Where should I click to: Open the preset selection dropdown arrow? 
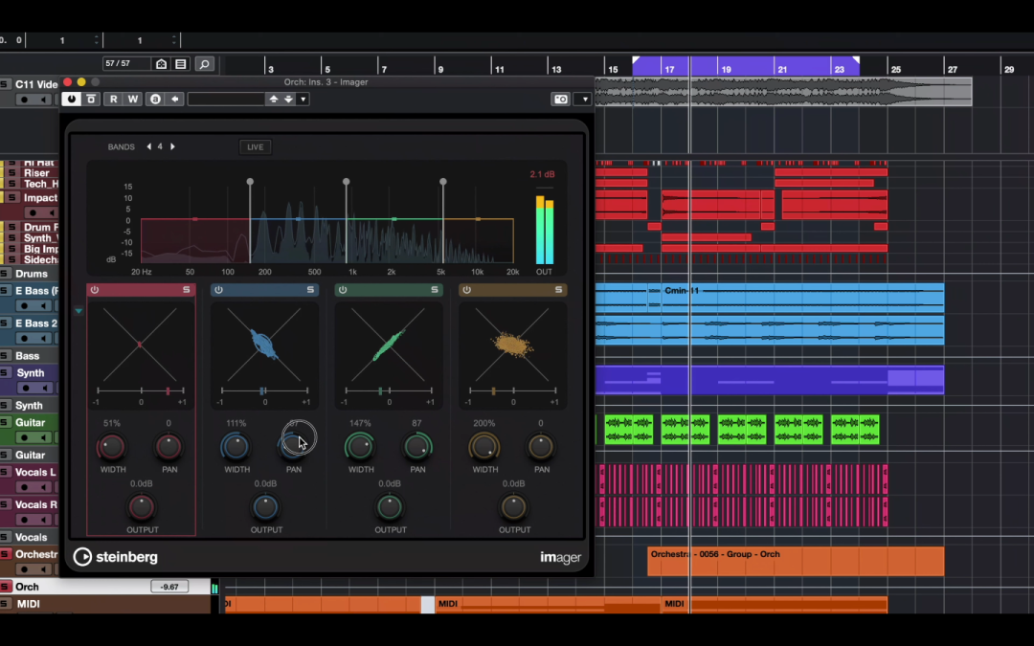[303, 99]
